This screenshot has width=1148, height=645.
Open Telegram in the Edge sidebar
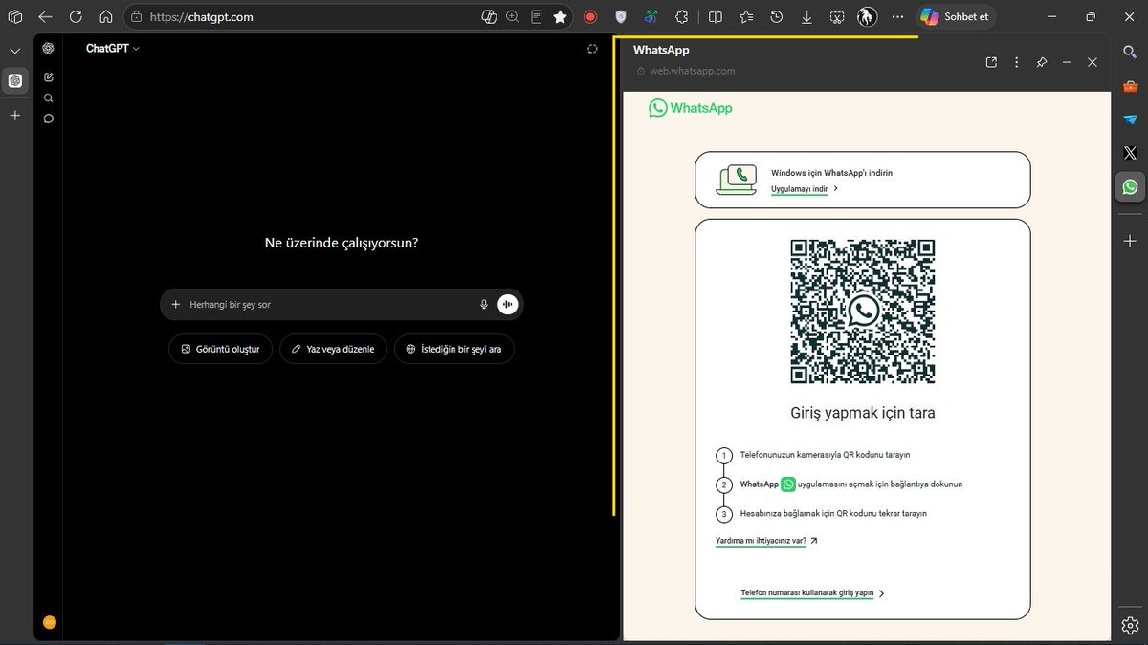[x=1130, y=119]
